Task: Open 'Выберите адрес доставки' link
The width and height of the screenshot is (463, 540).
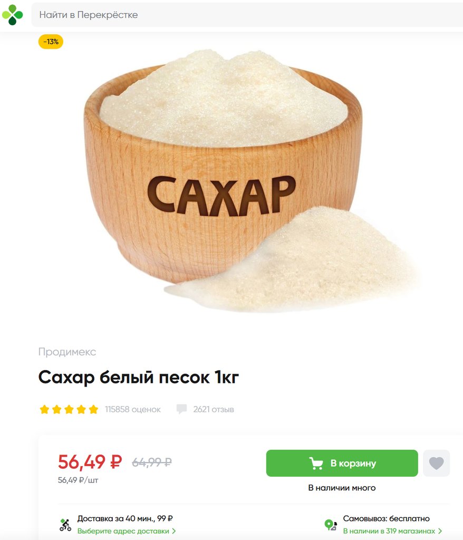Action: (123, 531)
